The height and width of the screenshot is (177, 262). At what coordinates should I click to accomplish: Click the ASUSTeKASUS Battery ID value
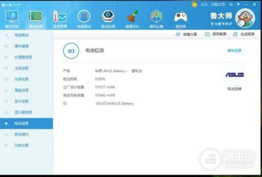[115, 103]
